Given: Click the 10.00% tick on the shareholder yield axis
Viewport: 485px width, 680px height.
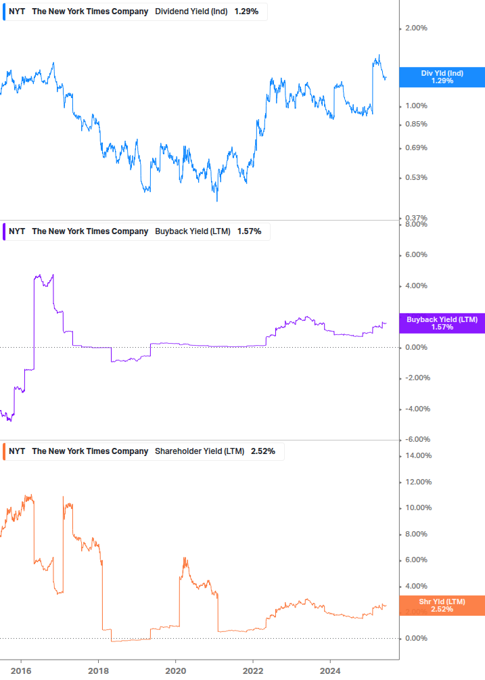Looking at the screenshot, I should pos(418,508).
